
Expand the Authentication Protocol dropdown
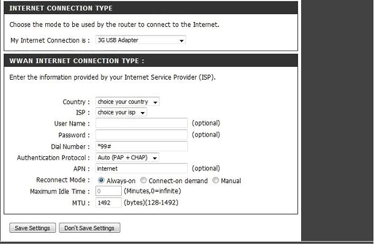127,157
